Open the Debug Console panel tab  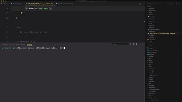[x=20, y=44]
